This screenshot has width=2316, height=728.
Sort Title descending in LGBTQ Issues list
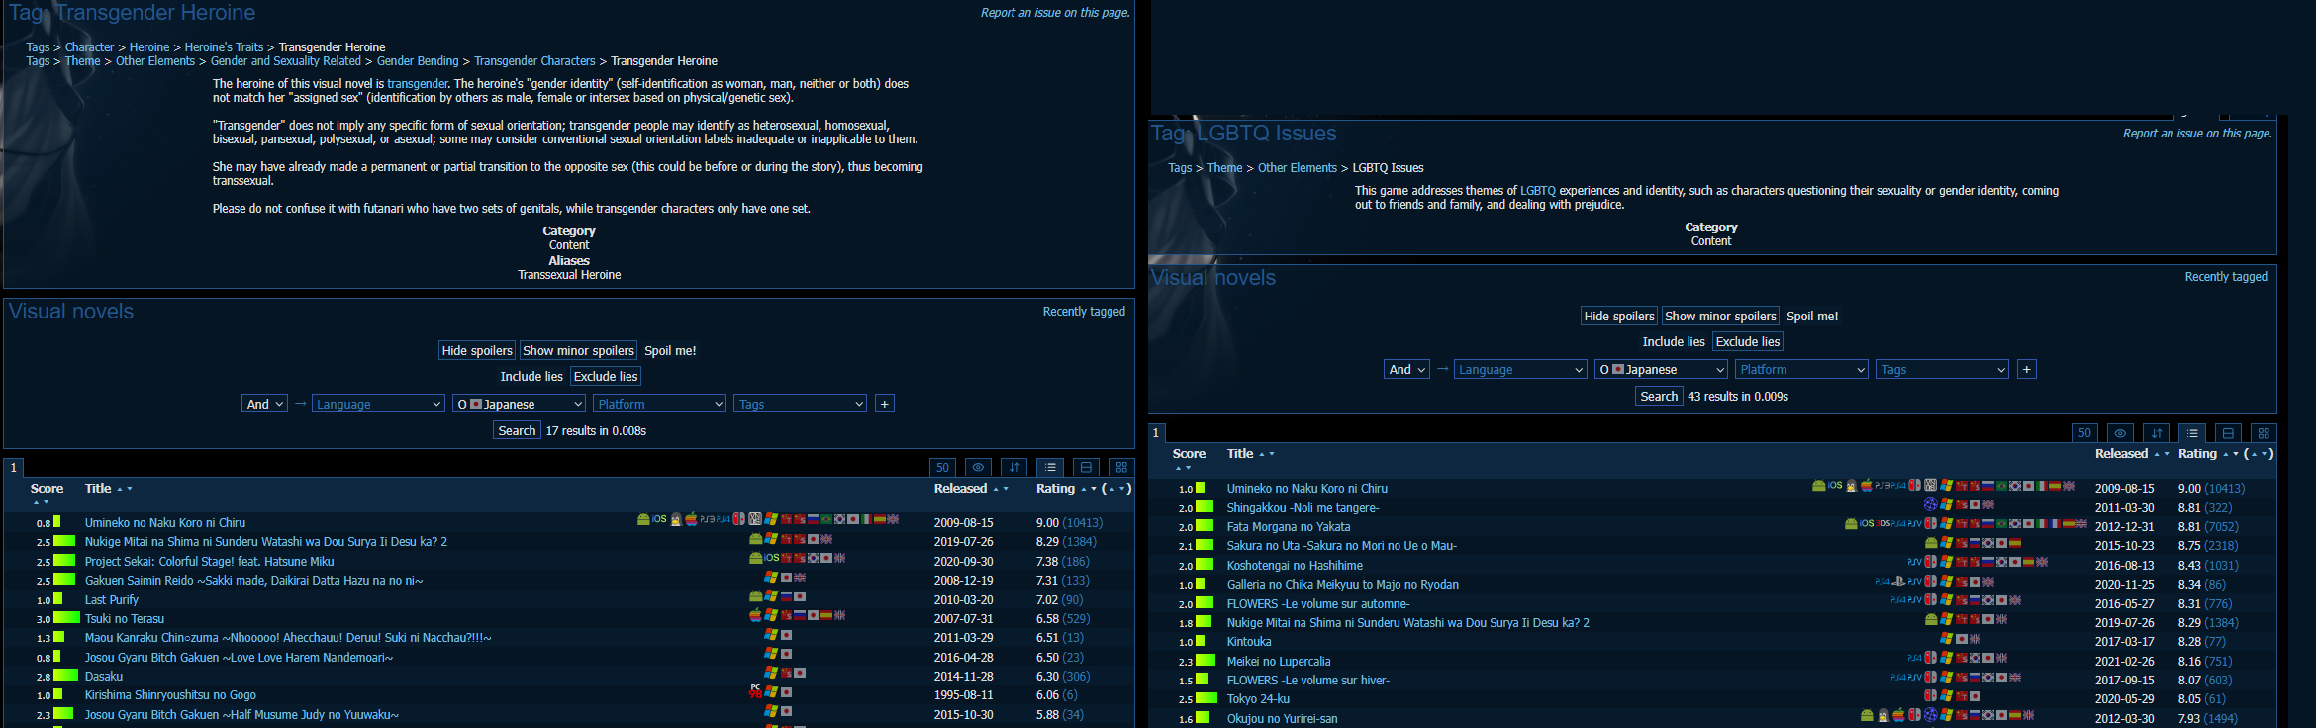point(1272,454)
